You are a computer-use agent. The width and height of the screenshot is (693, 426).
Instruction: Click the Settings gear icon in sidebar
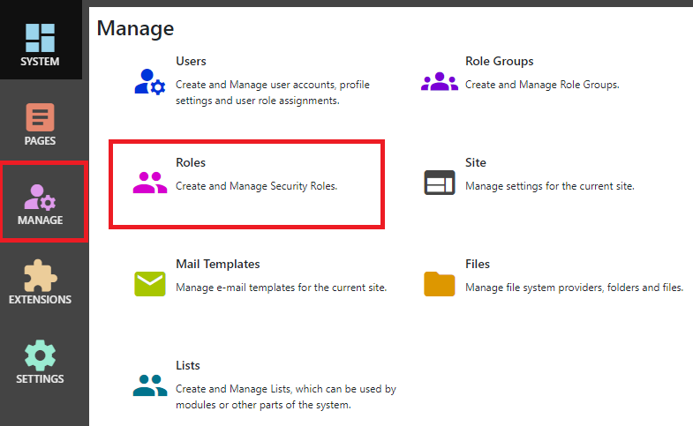click(x=41, y=355)
